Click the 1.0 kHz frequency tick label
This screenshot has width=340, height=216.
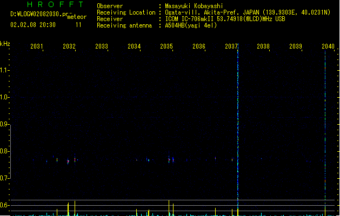point(4,97)
